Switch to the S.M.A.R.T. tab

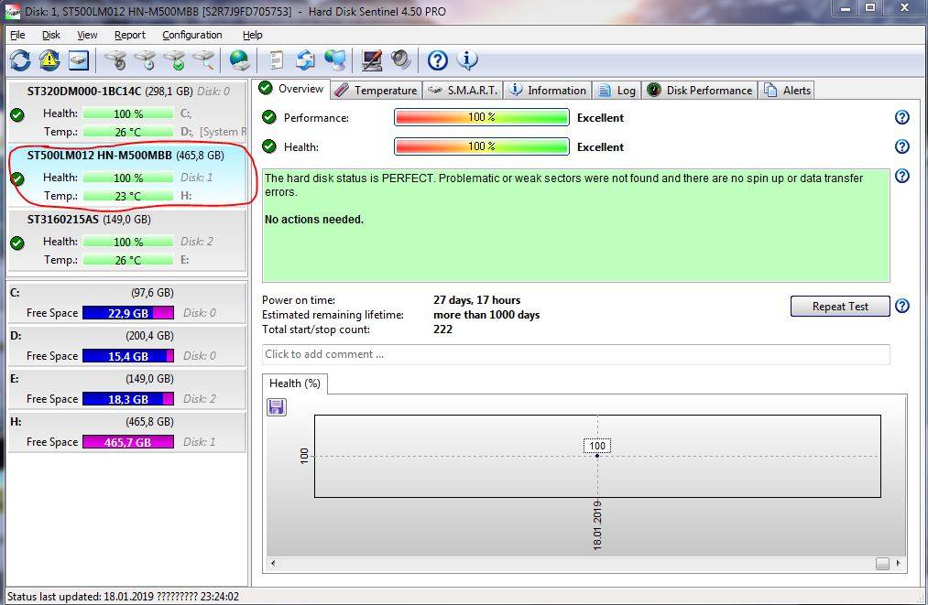(x=463, y=90)
